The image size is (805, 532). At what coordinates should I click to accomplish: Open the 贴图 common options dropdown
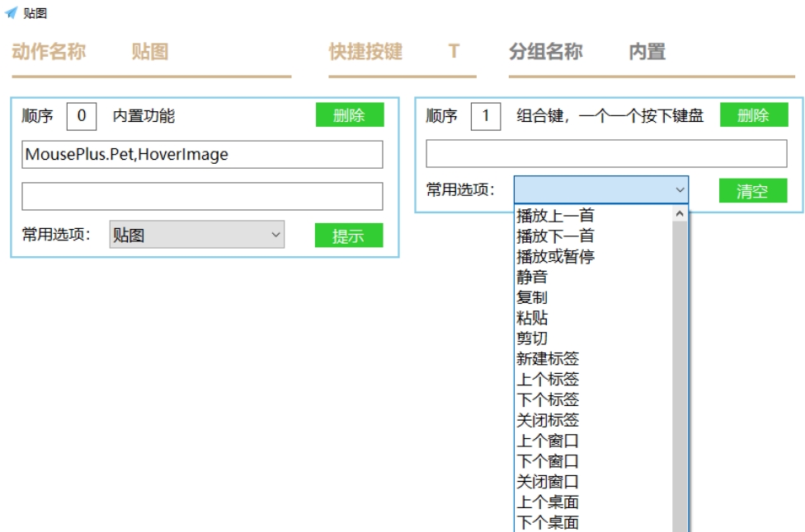pyautogui.click(x=196, y=236)
